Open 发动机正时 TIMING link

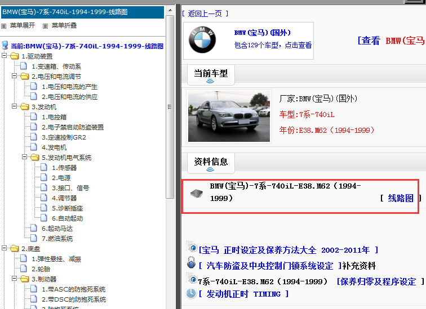[243, 294]
